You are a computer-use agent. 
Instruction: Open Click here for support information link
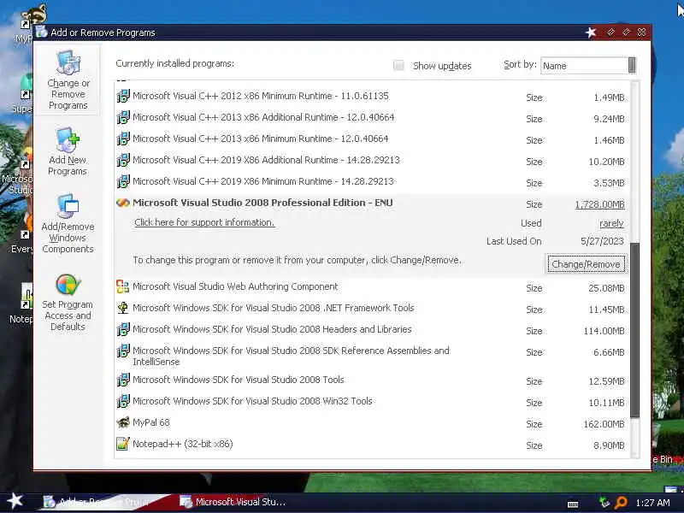click(204, 222)
